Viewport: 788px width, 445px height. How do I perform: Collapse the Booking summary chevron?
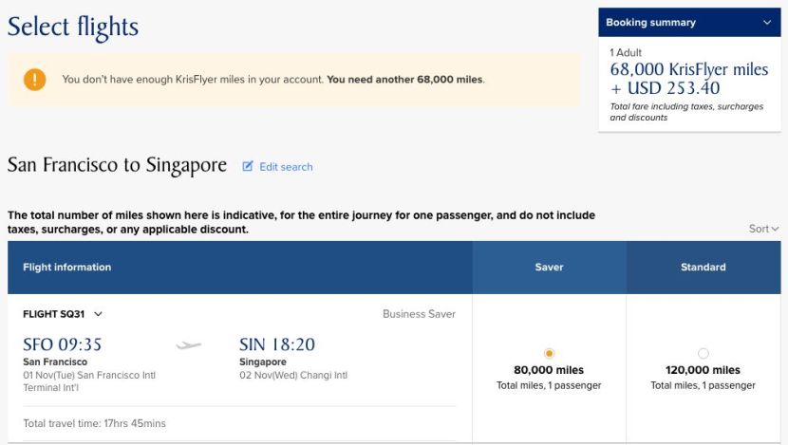(x=766, y=23)
